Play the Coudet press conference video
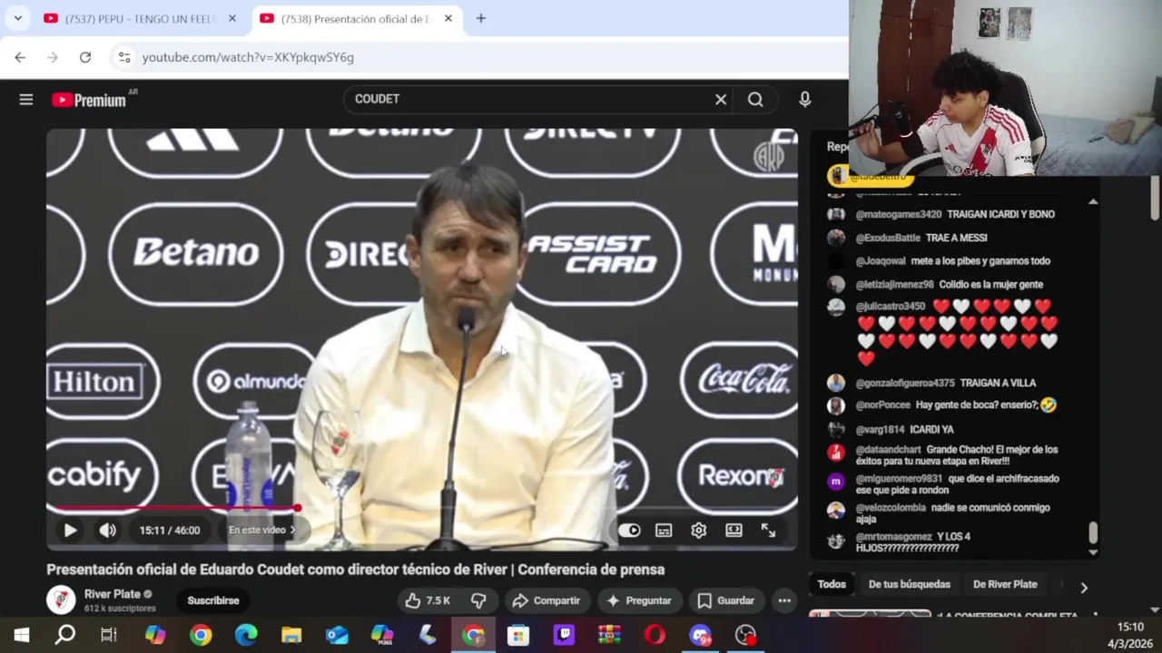1162x653 pixels. pyautogui.click(x=70, y=531)
